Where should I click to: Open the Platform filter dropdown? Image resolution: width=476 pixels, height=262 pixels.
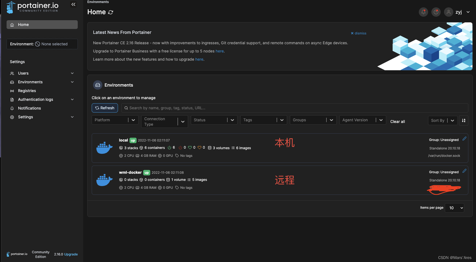(x=115, y=120)
